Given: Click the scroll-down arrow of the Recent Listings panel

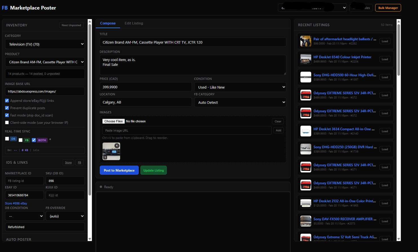Looking at the screenshot, I should [399, 239].
